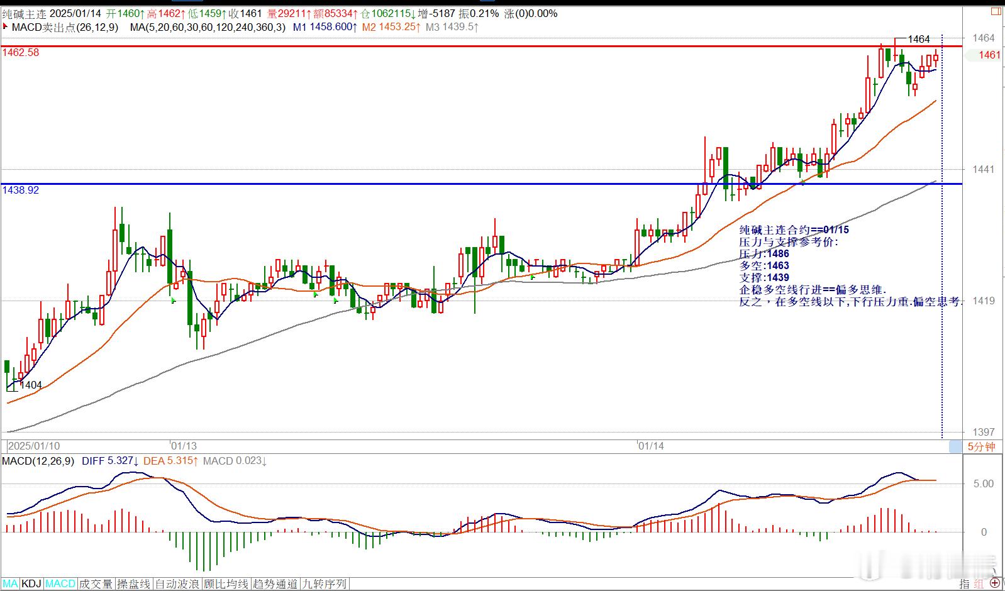Select the MA indicator tab
The width and height of the screenshot is (1005, 591).
point(10,584)
